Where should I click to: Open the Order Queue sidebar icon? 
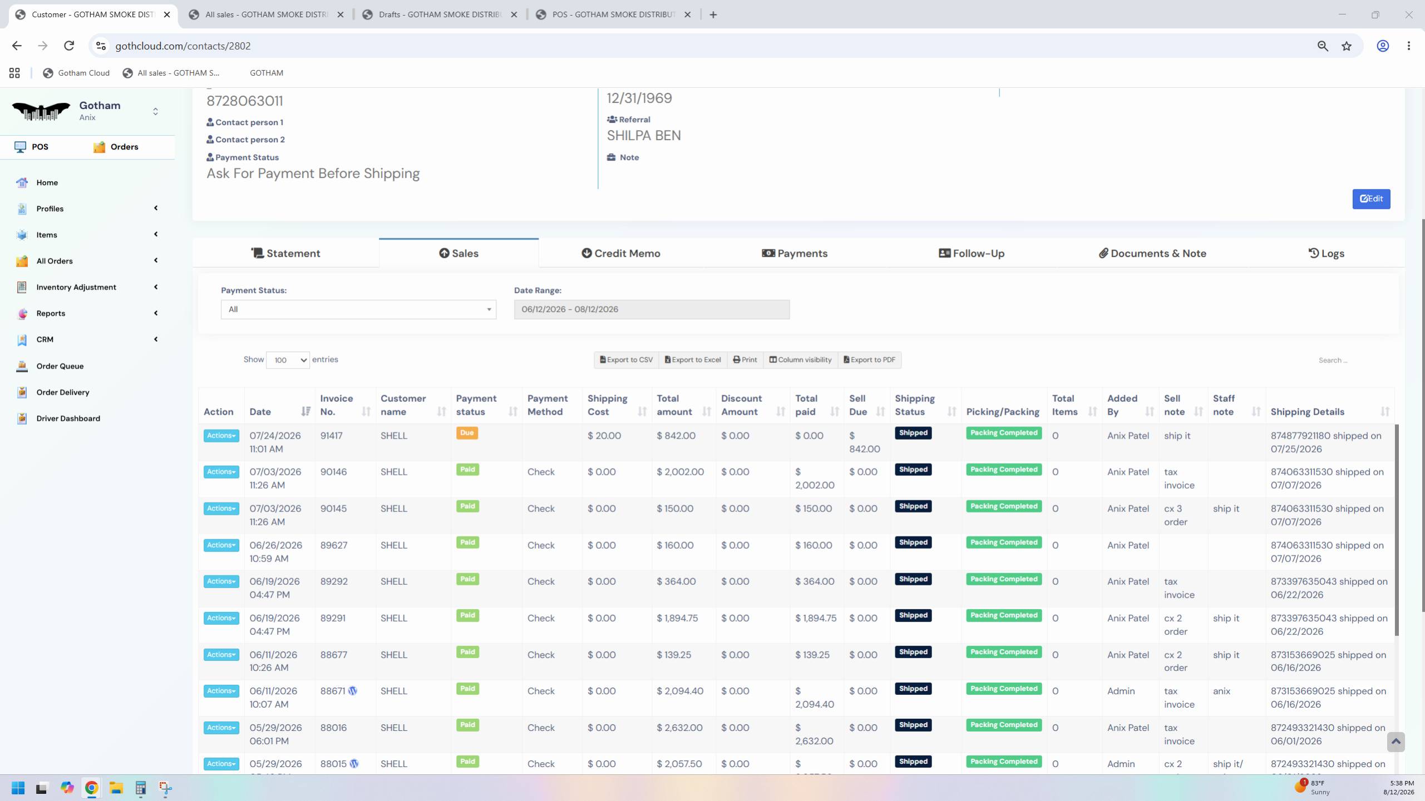tap(22, 366)
